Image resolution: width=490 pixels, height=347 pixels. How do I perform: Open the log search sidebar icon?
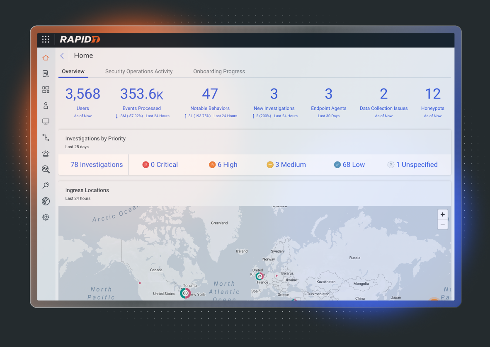[x=46, y=74]
